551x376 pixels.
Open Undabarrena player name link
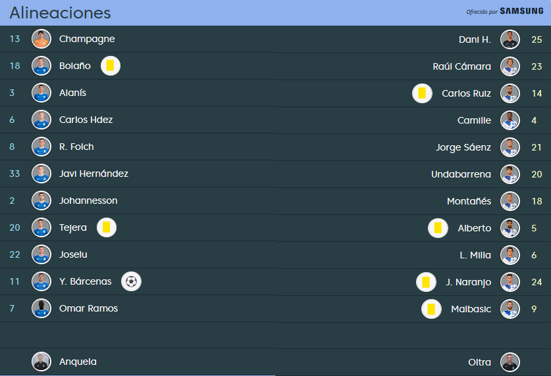coord(461,174)
